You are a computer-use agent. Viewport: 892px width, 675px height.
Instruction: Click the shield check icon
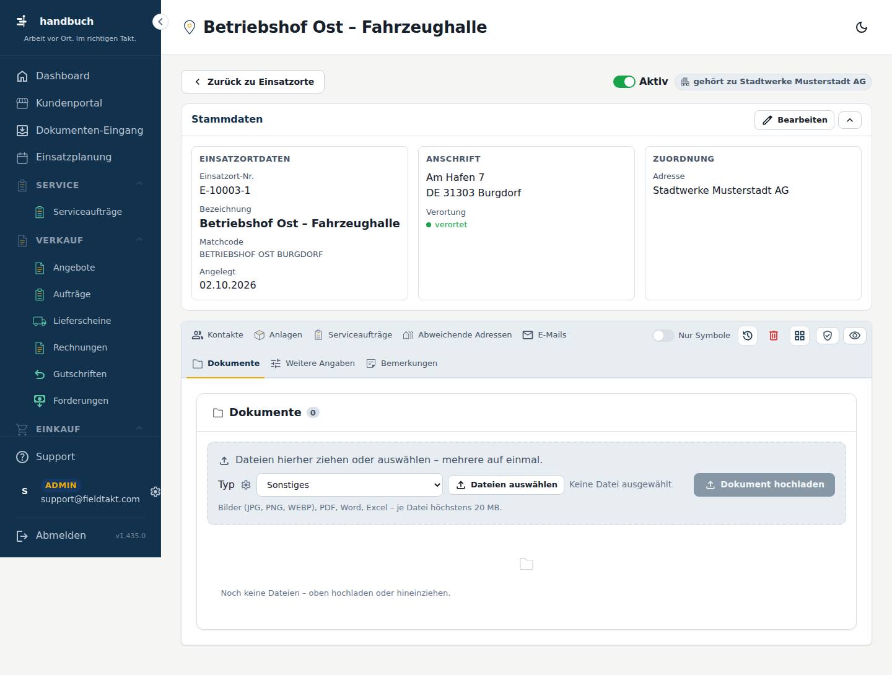[x=828, y=335]
